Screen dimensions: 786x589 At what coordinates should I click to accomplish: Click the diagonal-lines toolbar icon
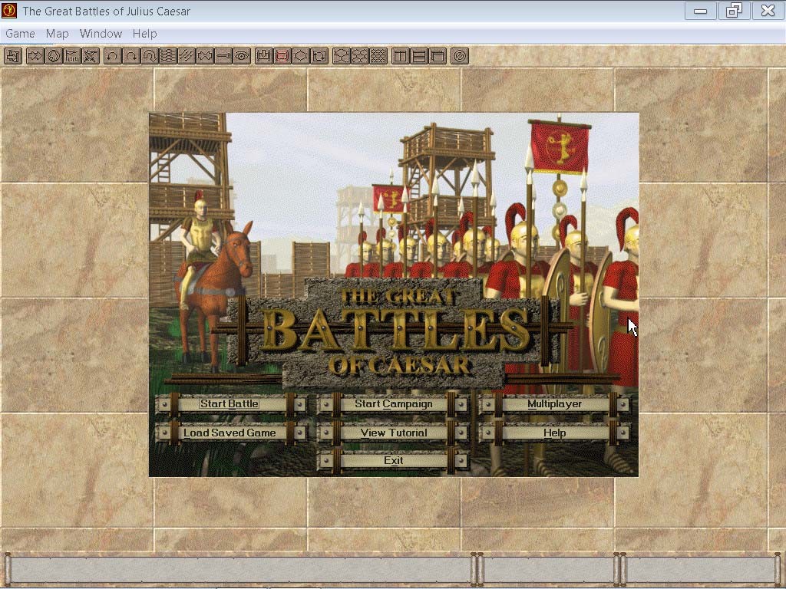(x=187, y=55)
